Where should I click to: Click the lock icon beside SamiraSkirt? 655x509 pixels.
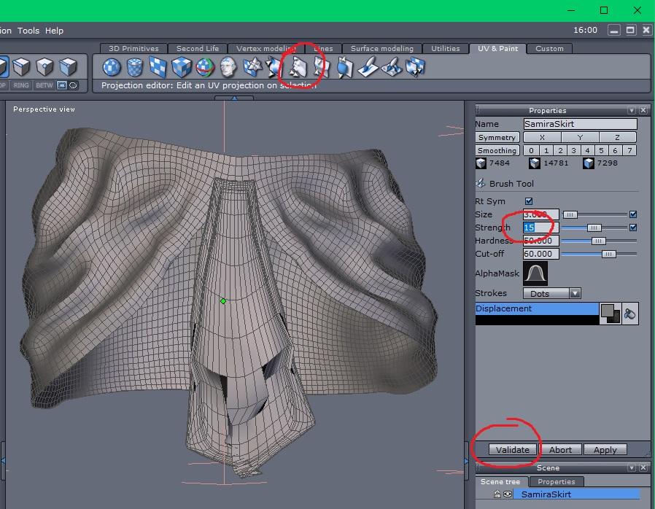[497, 494]
